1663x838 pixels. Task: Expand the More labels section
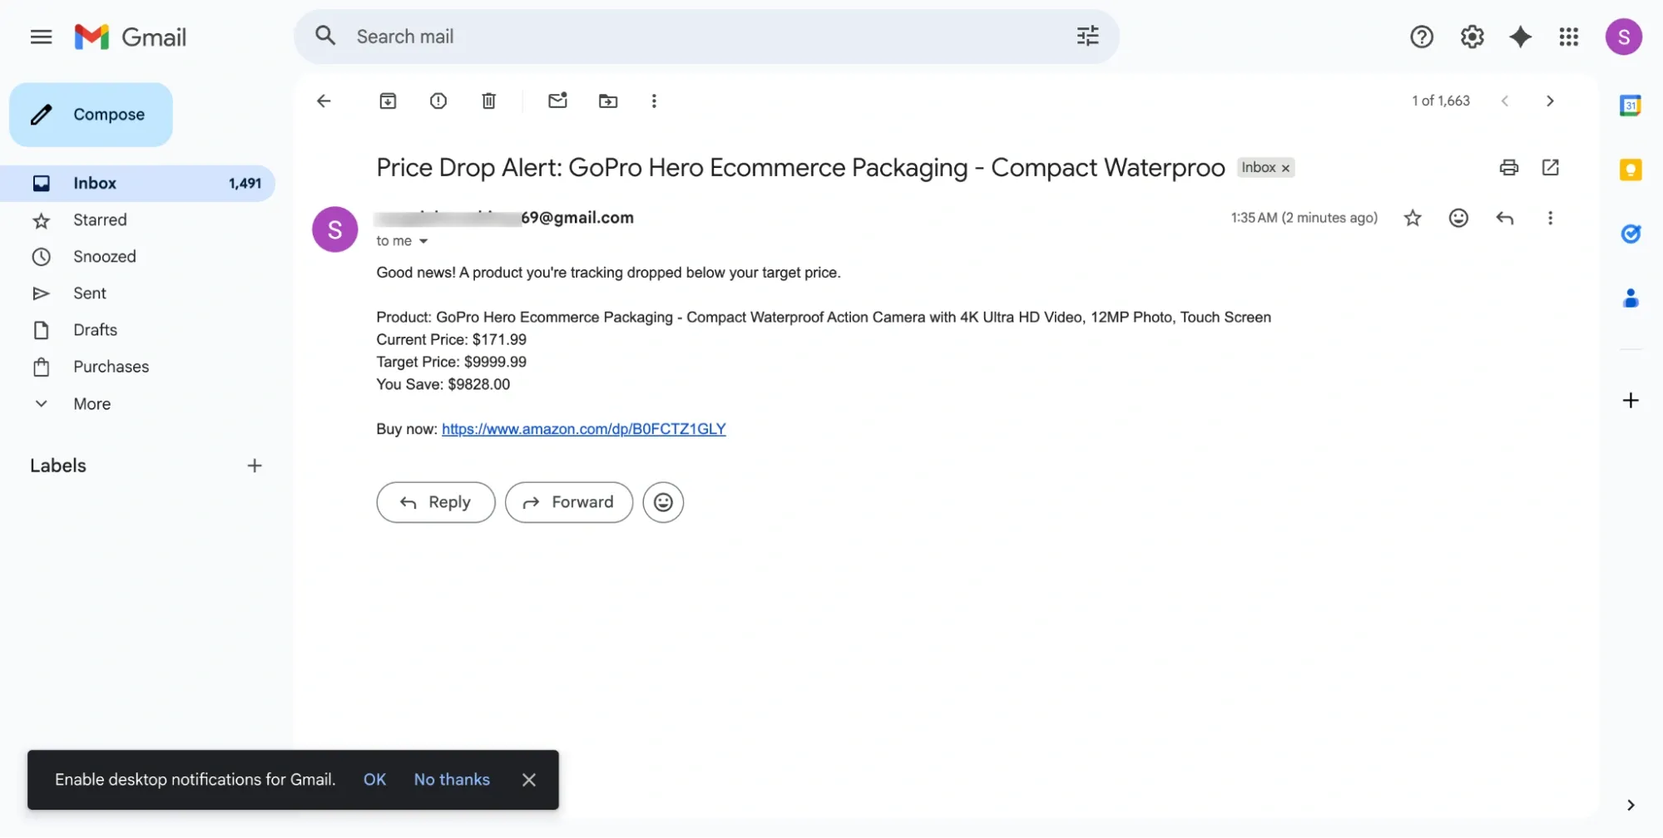tap(91, 403)
